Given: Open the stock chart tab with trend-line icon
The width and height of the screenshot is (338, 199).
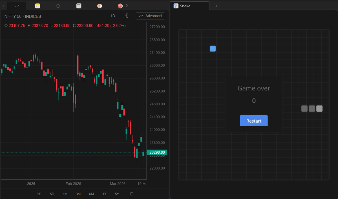Looking at the screenshot, I should 17,6.
